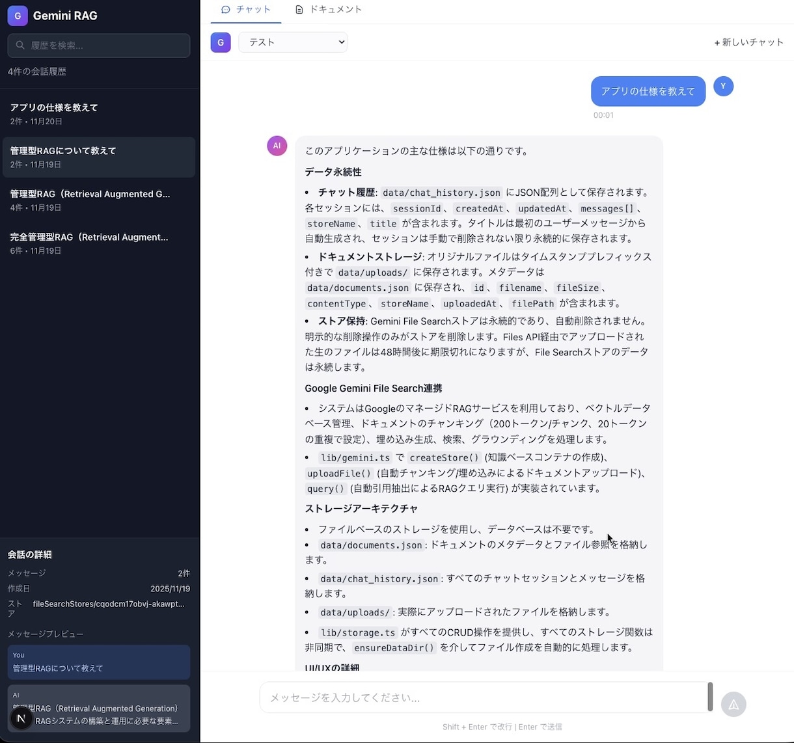Click the sessionId code snippet
Viewport: 794px width, 743px height.
click(x=417, y=209)
